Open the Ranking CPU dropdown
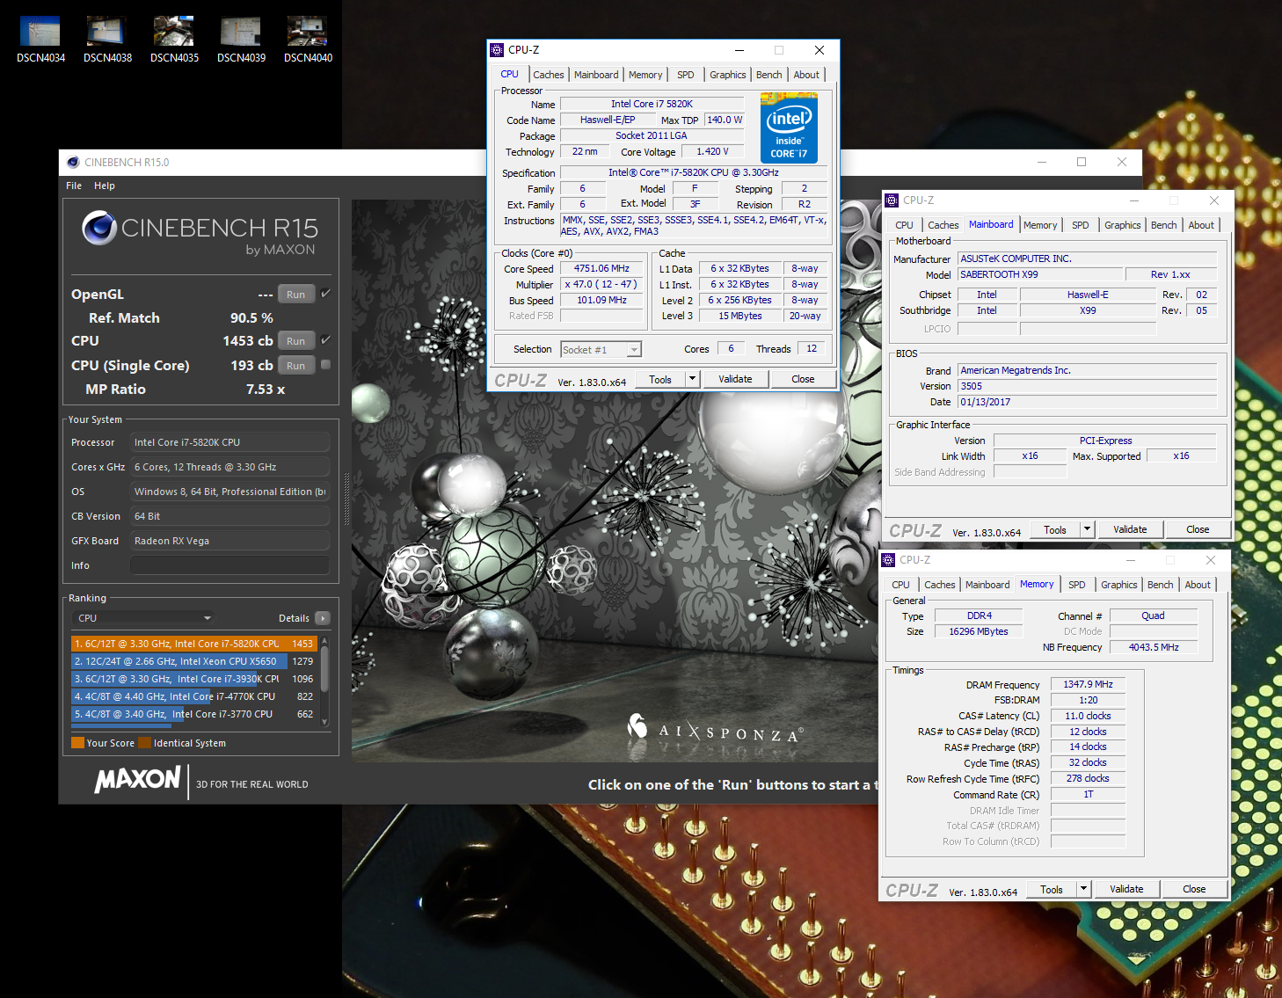This screenshot has height=998, width=1282. 143,618
